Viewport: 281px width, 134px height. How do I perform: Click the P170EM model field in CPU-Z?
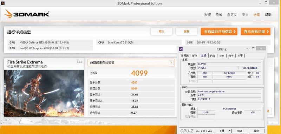[217, 68]
